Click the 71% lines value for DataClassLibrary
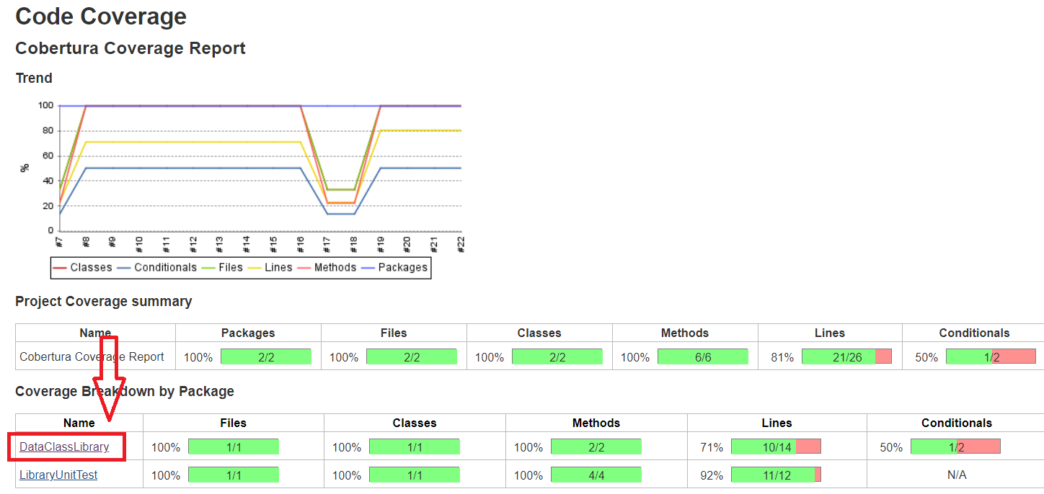This screenshot has width=1044, height=494. 712,447
